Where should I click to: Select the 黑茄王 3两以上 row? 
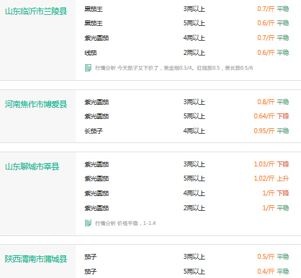point(187,9)
